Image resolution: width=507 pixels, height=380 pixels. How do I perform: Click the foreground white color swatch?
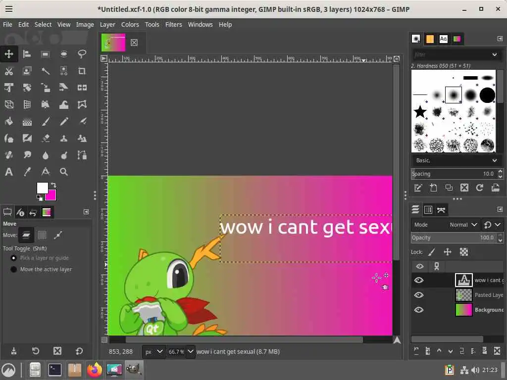[42, 188]
